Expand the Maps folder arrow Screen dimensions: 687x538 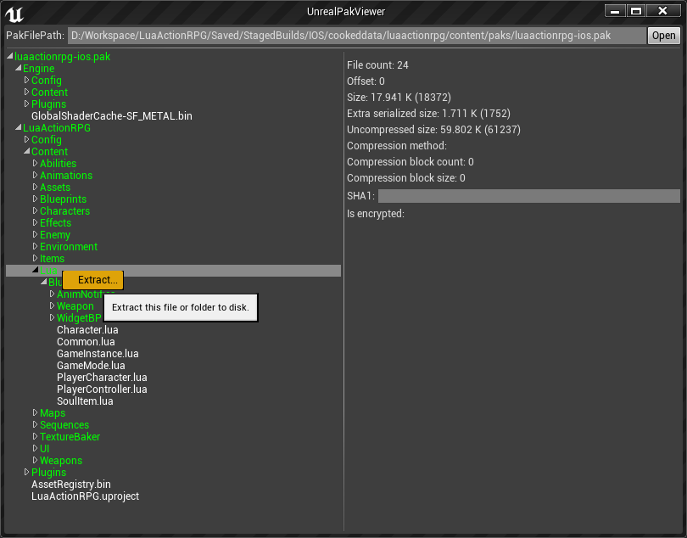pos(36,412)
